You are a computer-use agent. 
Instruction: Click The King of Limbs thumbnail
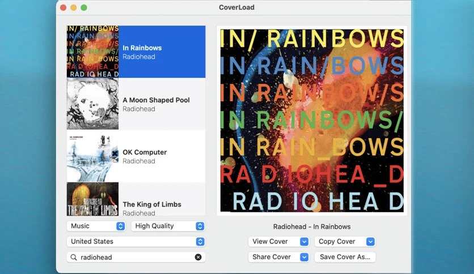(92, 199)
